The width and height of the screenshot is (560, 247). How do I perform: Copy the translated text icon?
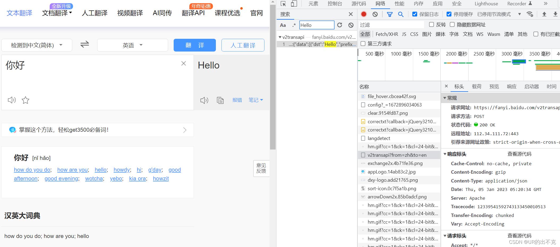[x=220, y=100]
